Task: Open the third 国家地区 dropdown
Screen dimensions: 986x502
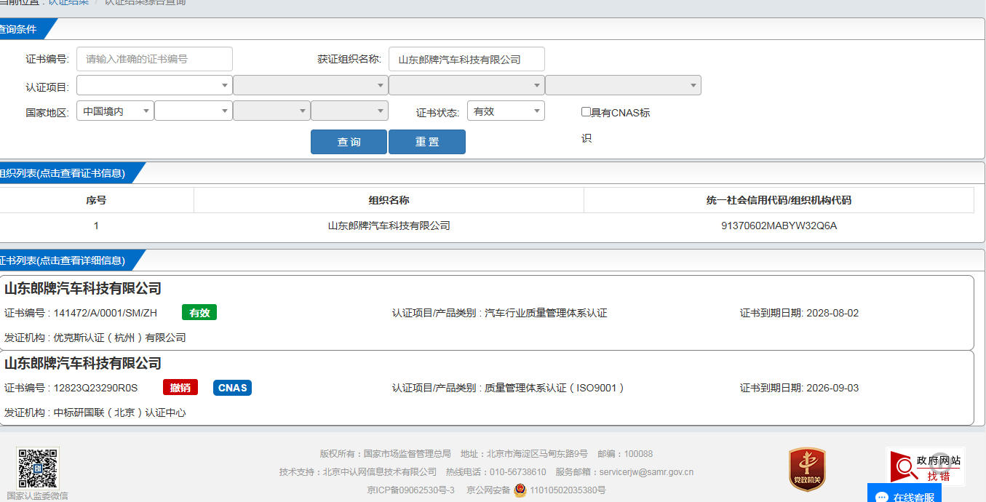Action: coord(271,111)
